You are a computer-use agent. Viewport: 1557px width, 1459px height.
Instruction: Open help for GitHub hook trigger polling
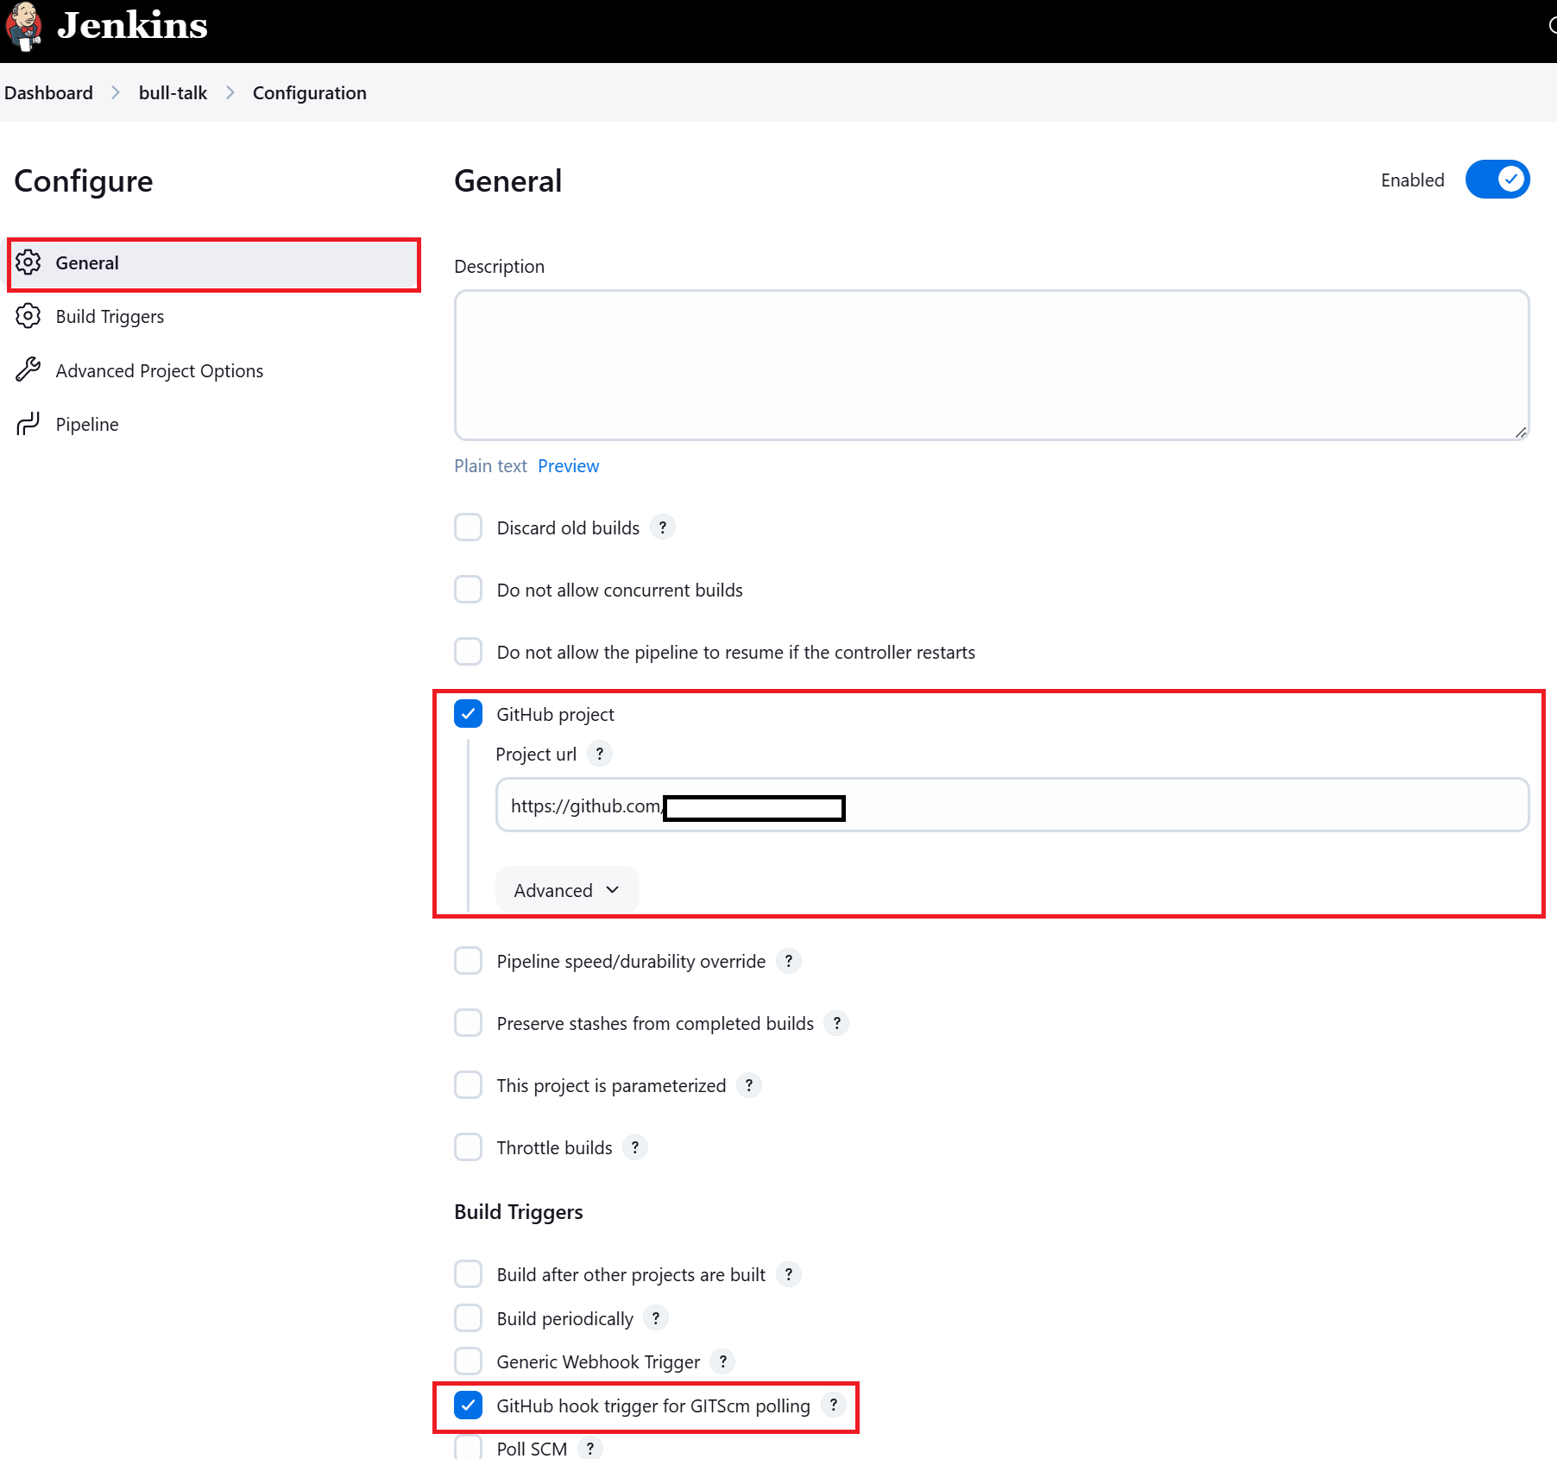pyautogui.click(x=833, y=1405)
